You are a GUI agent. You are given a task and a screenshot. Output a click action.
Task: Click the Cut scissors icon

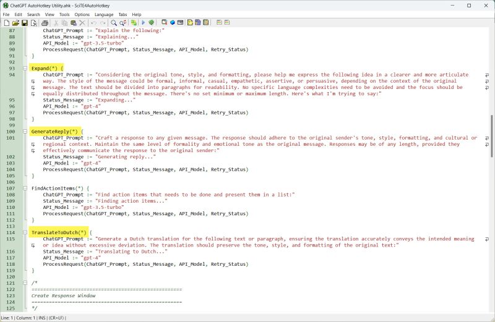click(56, 23)
